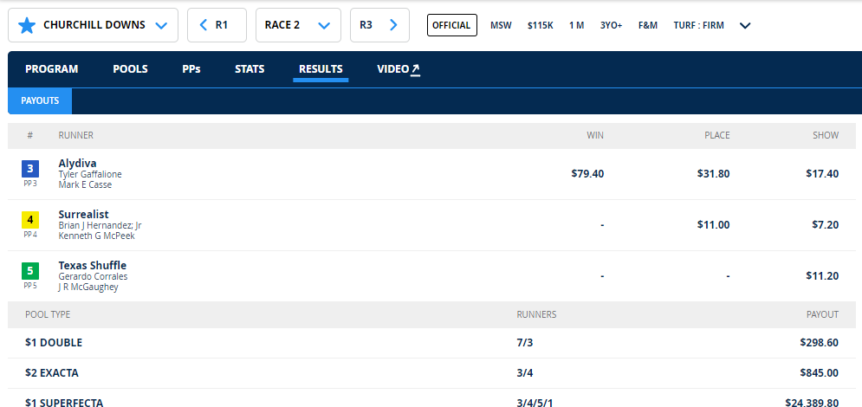Viewport: 862px width, 407px height.
Task: Click the PLACE column header
Action: [x=717, y=135]
